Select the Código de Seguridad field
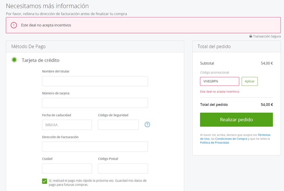The width and height of the screenshot is (284, 191). click(x=118, y=125)
